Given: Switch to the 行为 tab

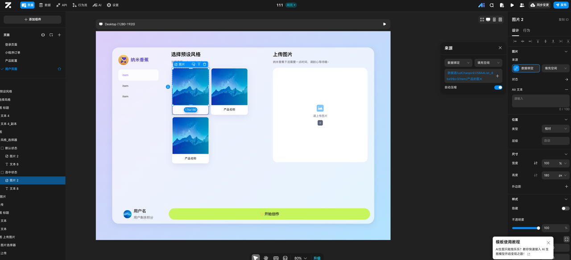Looking at the screenshot, I should [526, 30].
